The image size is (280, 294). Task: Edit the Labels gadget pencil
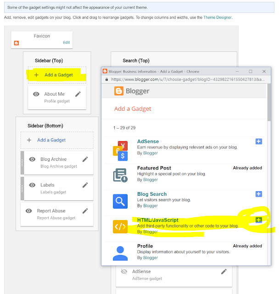(85, 185)
